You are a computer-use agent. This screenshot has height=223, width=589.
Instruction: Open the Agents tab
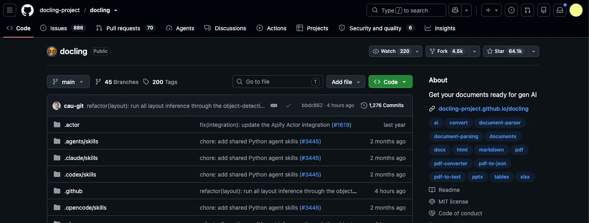tap(180, 28)
